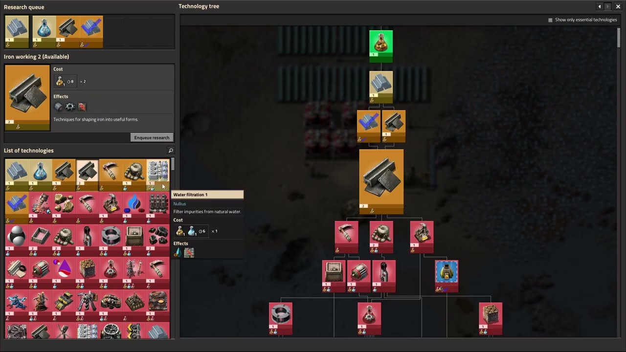This screenshot has height=352, width=626.
Task: Select stone wall frame technology in list
Action: [41, 241]
